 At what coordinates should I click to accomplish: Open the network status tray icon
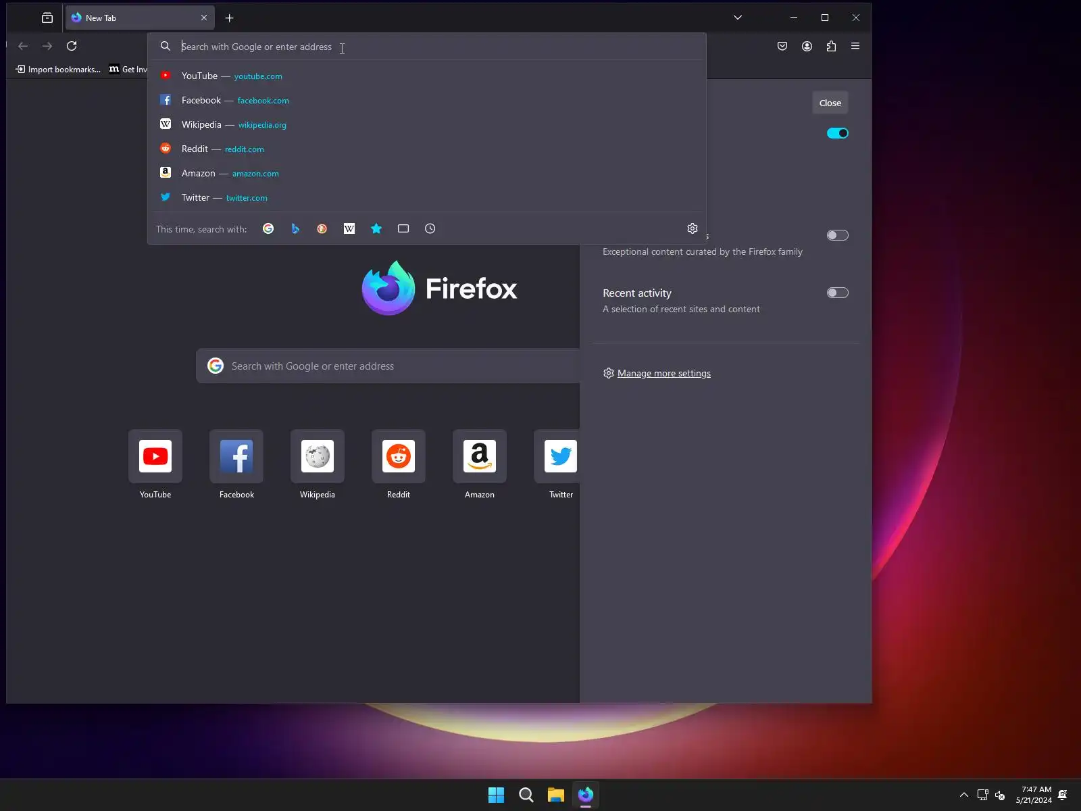point(983,795)
